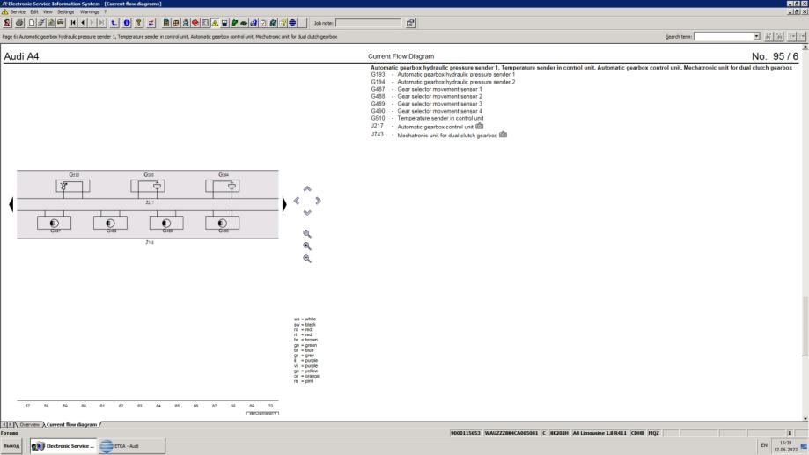Click the G487 sensor symbol in diagram

click(55, 224)
